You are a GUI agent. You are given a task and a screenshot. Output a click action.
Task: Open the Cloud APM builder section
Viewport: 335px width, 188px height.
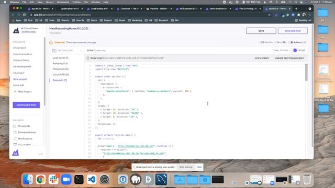coord(61,75)
